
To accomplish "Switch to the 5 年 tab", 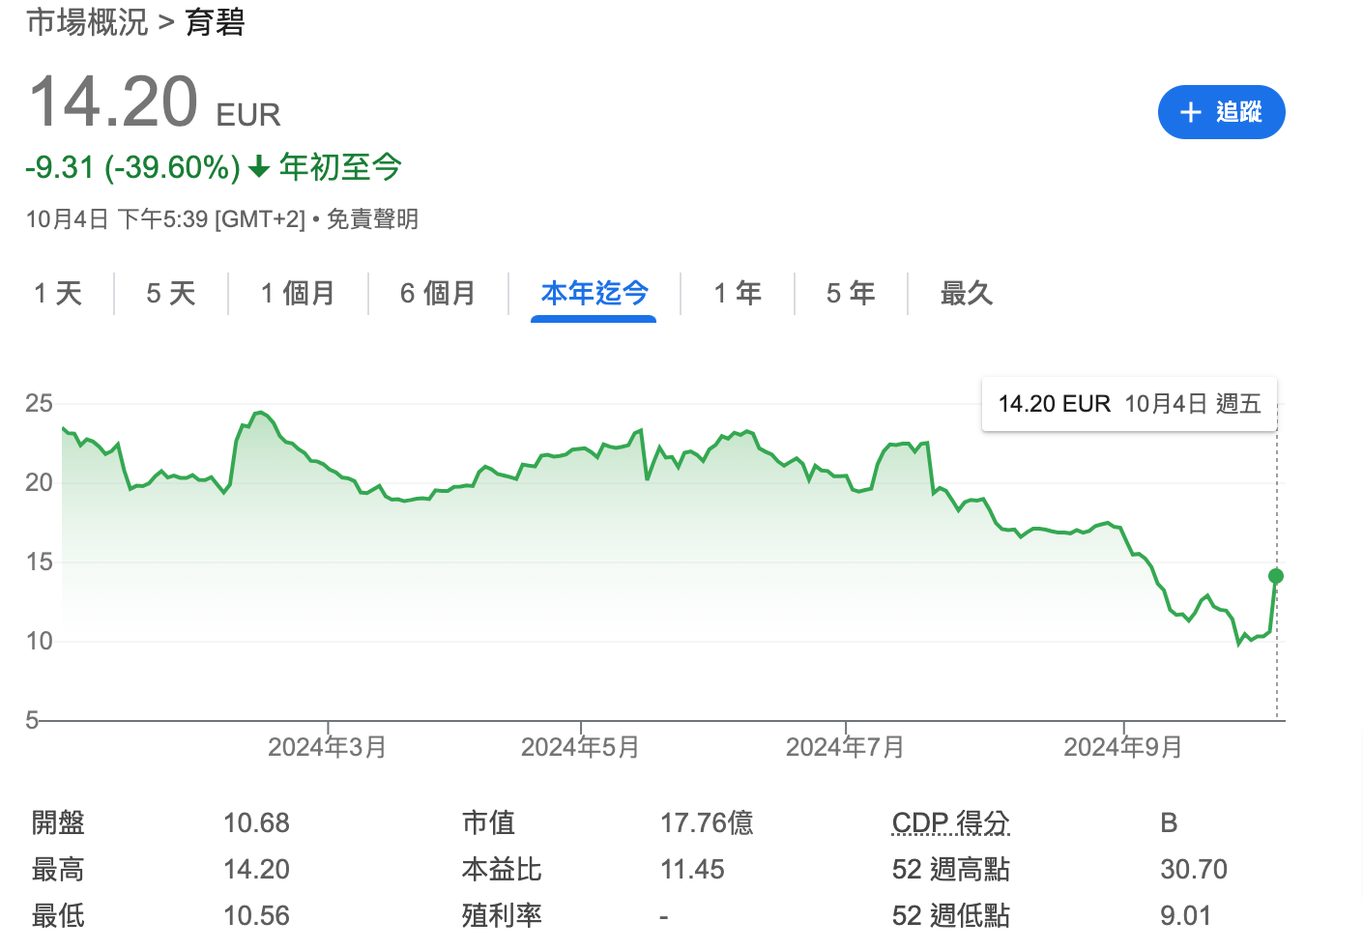I will tap(851, 293).
